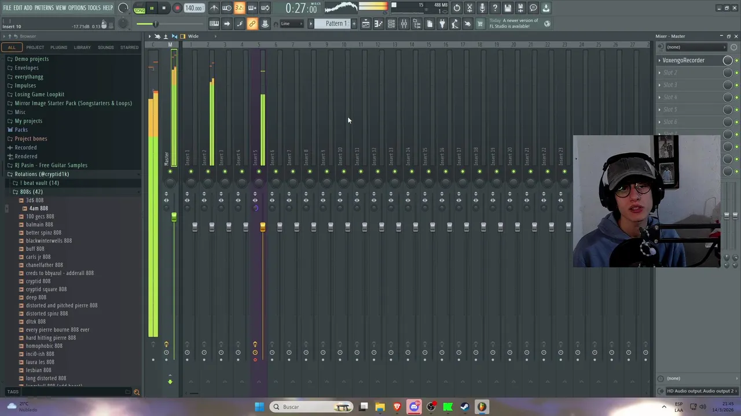Open File Explorer from taskbar
741x416 pixels.
(x=380, y=407)
